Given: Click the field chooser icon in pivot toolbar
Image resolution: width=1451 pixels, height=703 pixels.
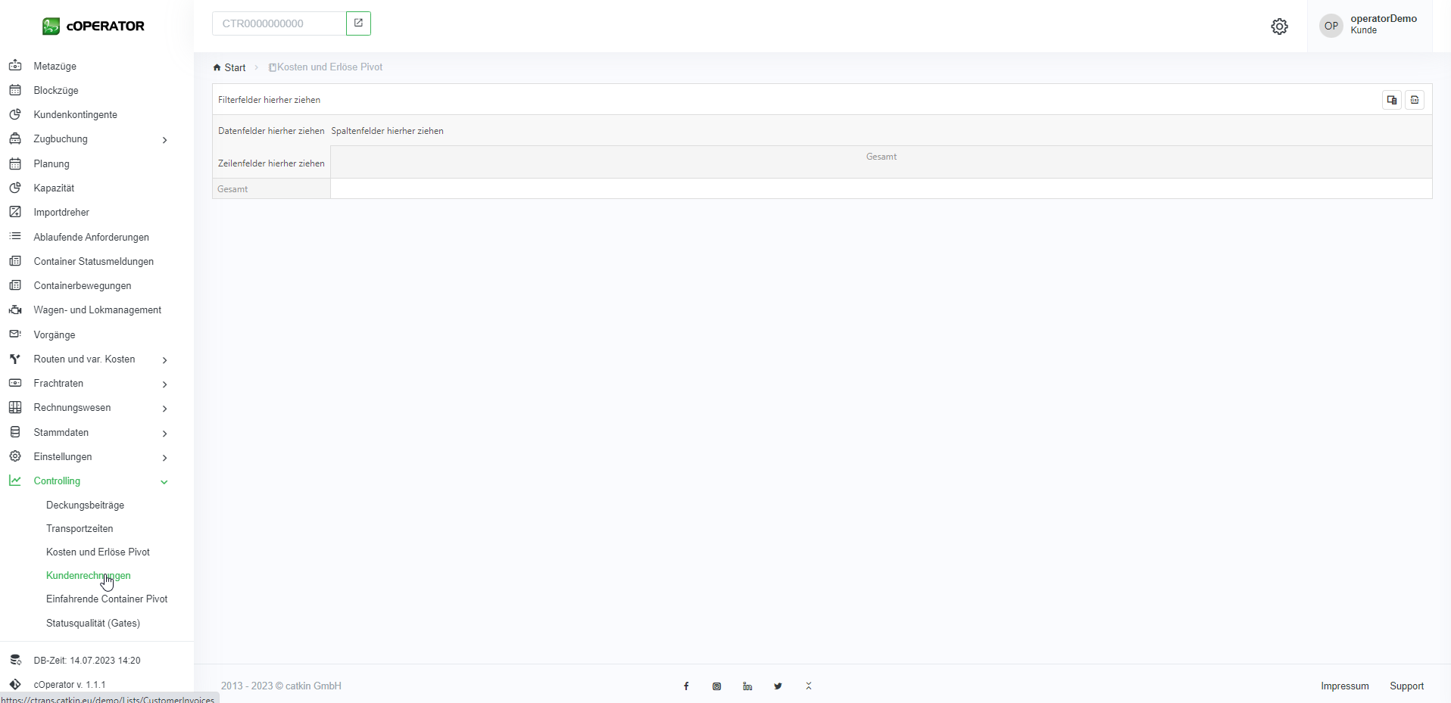Looking at the screenshot, I should tap(1391, 100).
